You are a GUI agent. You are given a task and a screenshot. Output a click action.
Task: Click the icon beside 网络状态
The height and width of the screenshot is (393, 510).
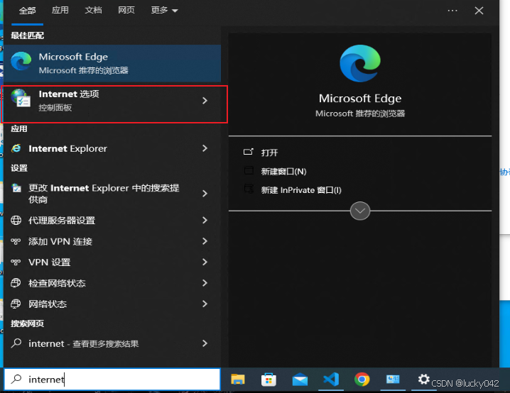(16, 304)
